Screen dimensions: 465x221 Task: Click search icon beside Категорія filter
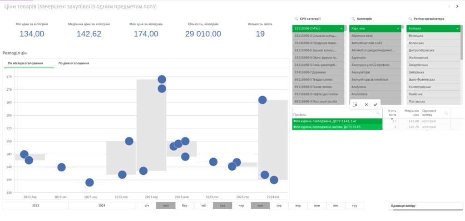[x=353, y=19]
